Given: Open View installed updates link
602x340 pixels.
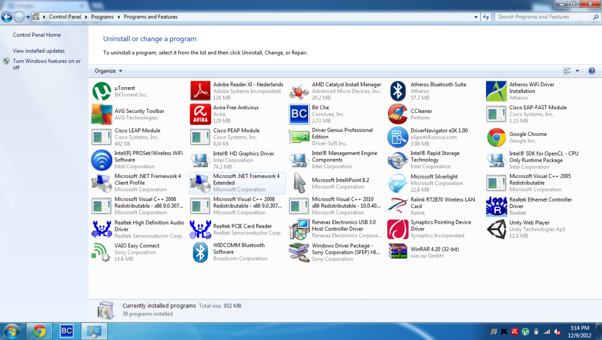Looking at the screenshot, I should (39, 51).
